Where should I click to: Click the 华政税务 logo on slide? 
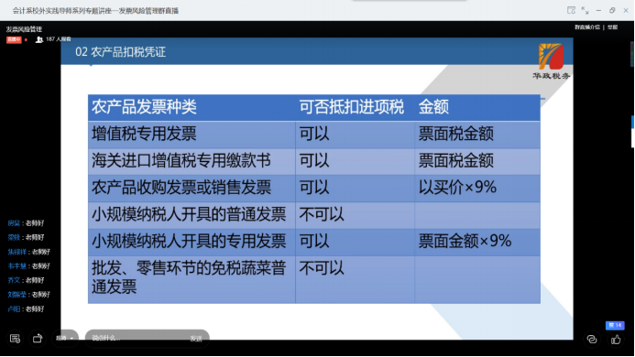tap(552, 61)
